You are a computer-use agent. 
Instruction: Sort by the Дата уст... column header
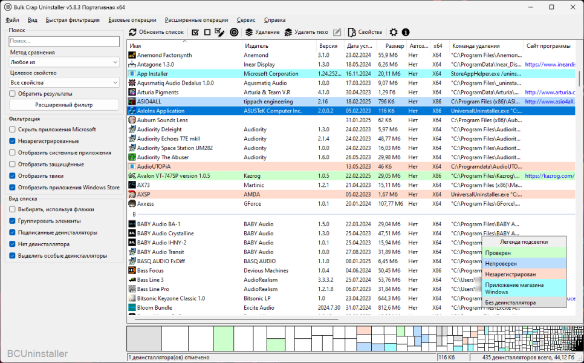pos(360,46)
